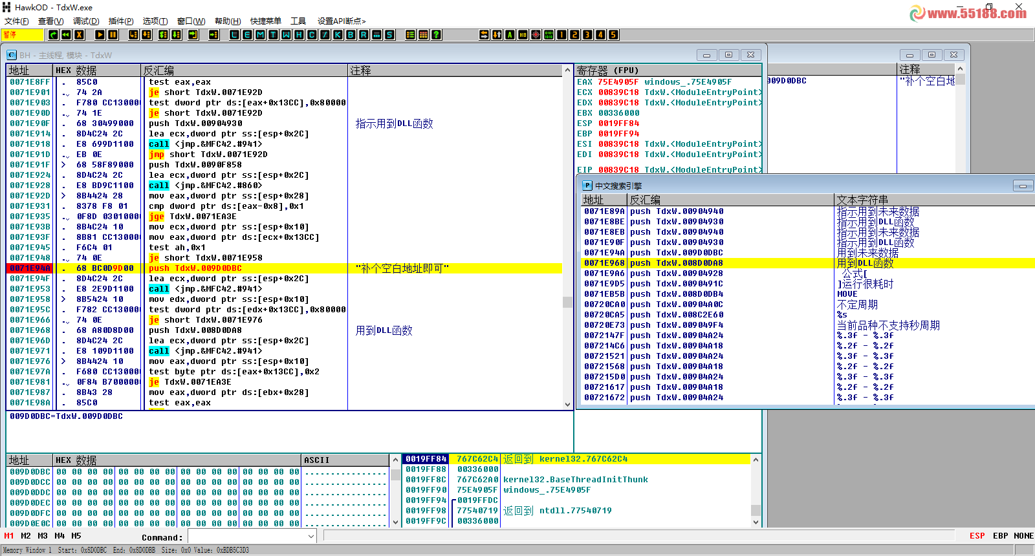Select search result row 0071E968
This screenshot has width=1035, height=556.
[807, 263]
